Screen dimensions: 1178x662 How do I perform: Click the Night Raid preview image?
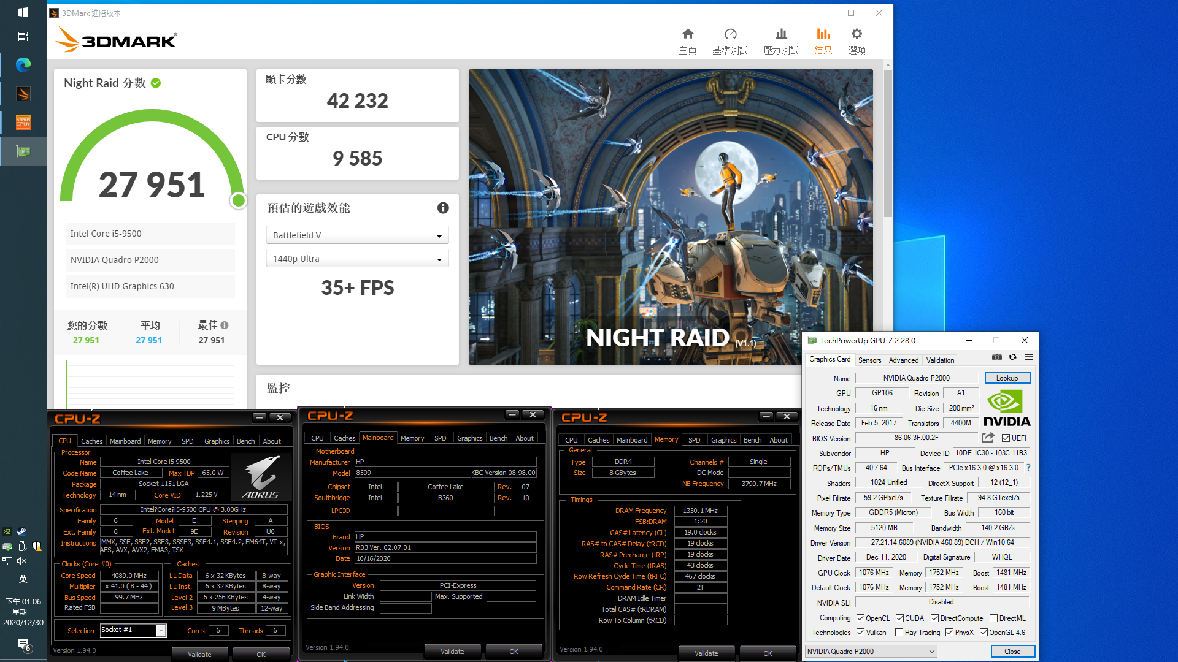[671, 216]
